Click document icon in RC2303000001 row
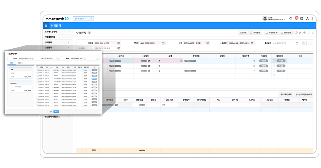The height and width of the screenshot is (168, 321). [x=274, y=71]
